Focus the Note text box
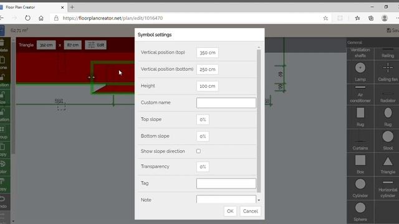 (x=226, y=199)
